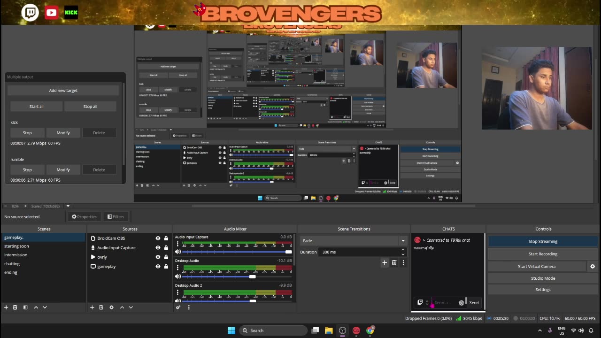Click Stop Streaming button
Viewport: 601px width, 338px height.
coord(543,241)
